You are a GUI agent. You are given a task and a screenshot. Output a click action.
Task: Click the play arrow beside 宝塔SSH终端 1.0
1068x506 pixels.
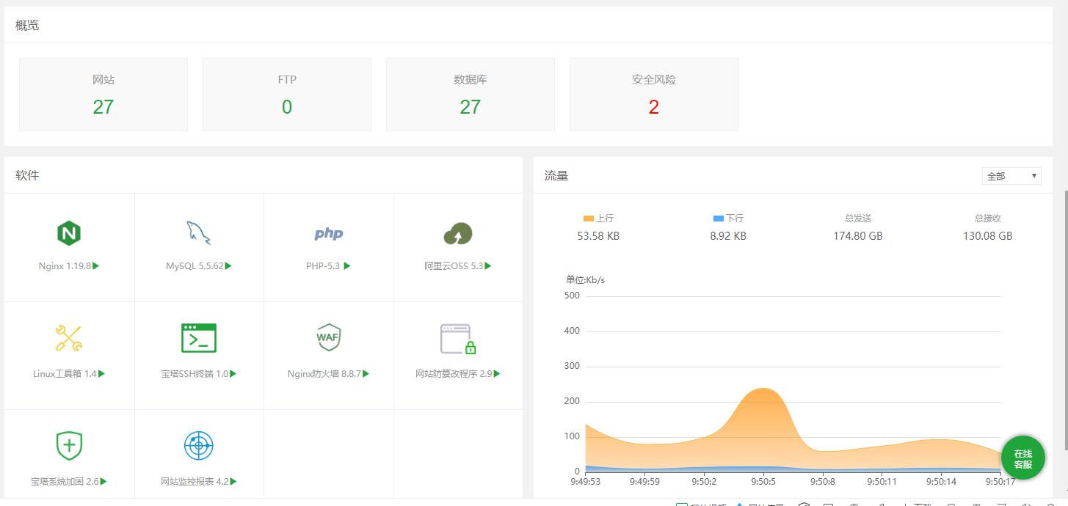(x=233, y=374)
